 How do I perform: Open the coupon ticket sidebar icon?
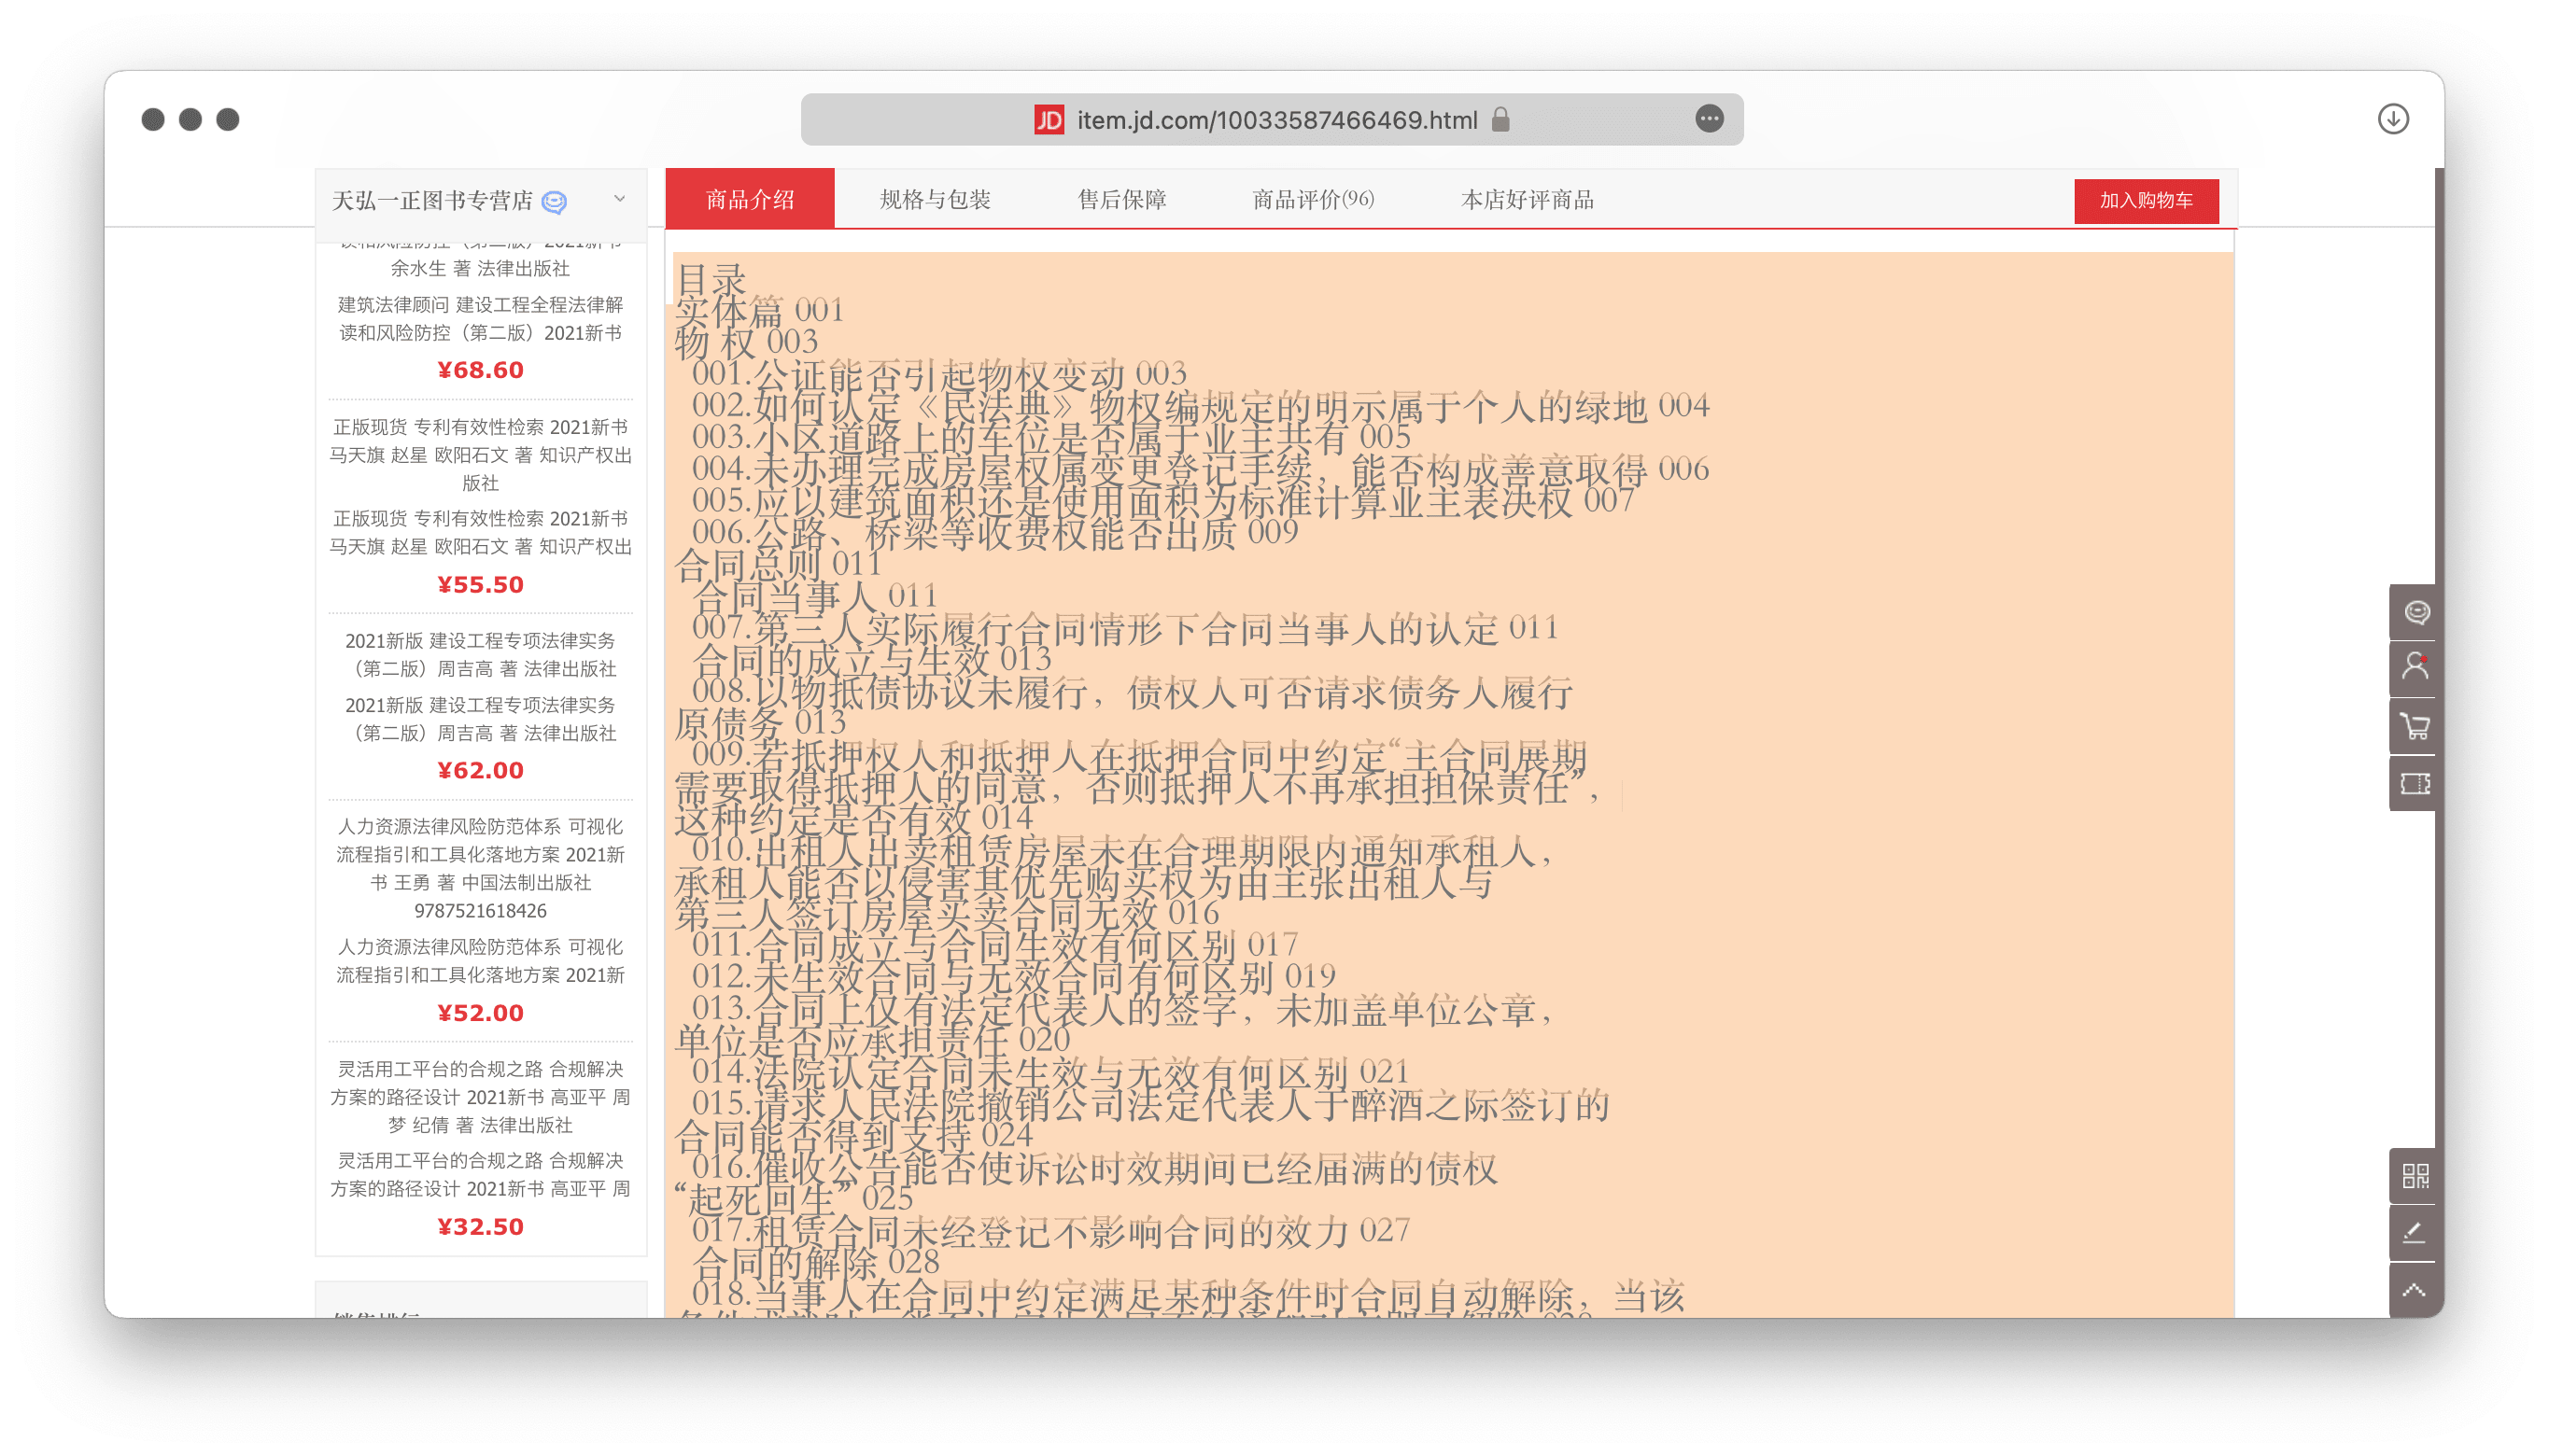pos(2416,784)
